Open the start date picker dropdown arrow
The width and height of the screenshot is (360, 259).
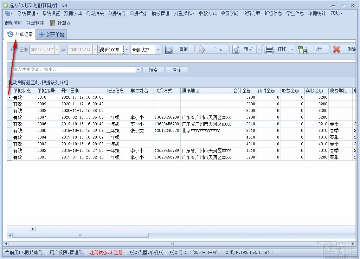tap(57, 49)
